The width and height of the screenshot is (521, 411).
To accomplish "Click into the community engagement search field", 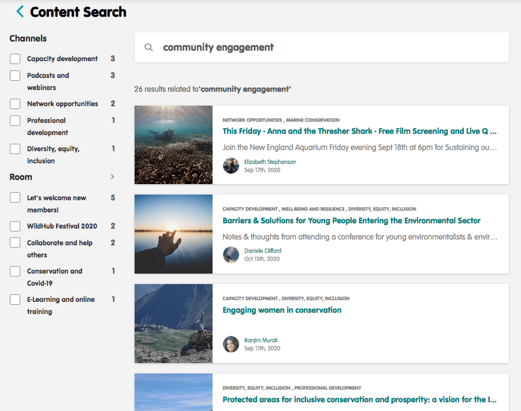I will pyautogui.click(x=329, y=47).
